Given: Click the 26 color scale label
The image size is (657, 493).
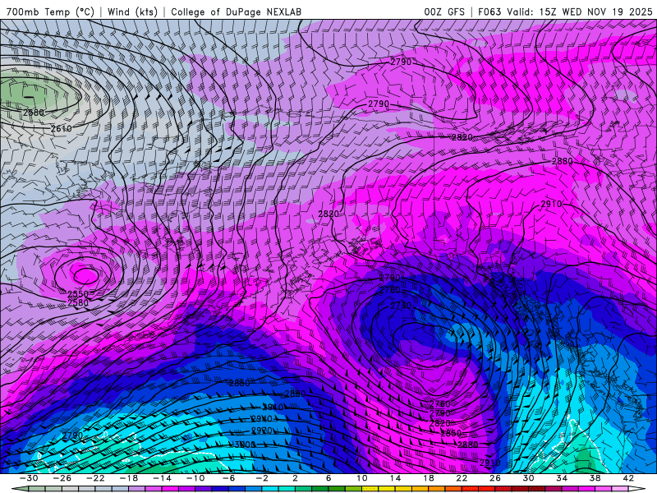Looking at the screenshot, I should tap(495, 478).
